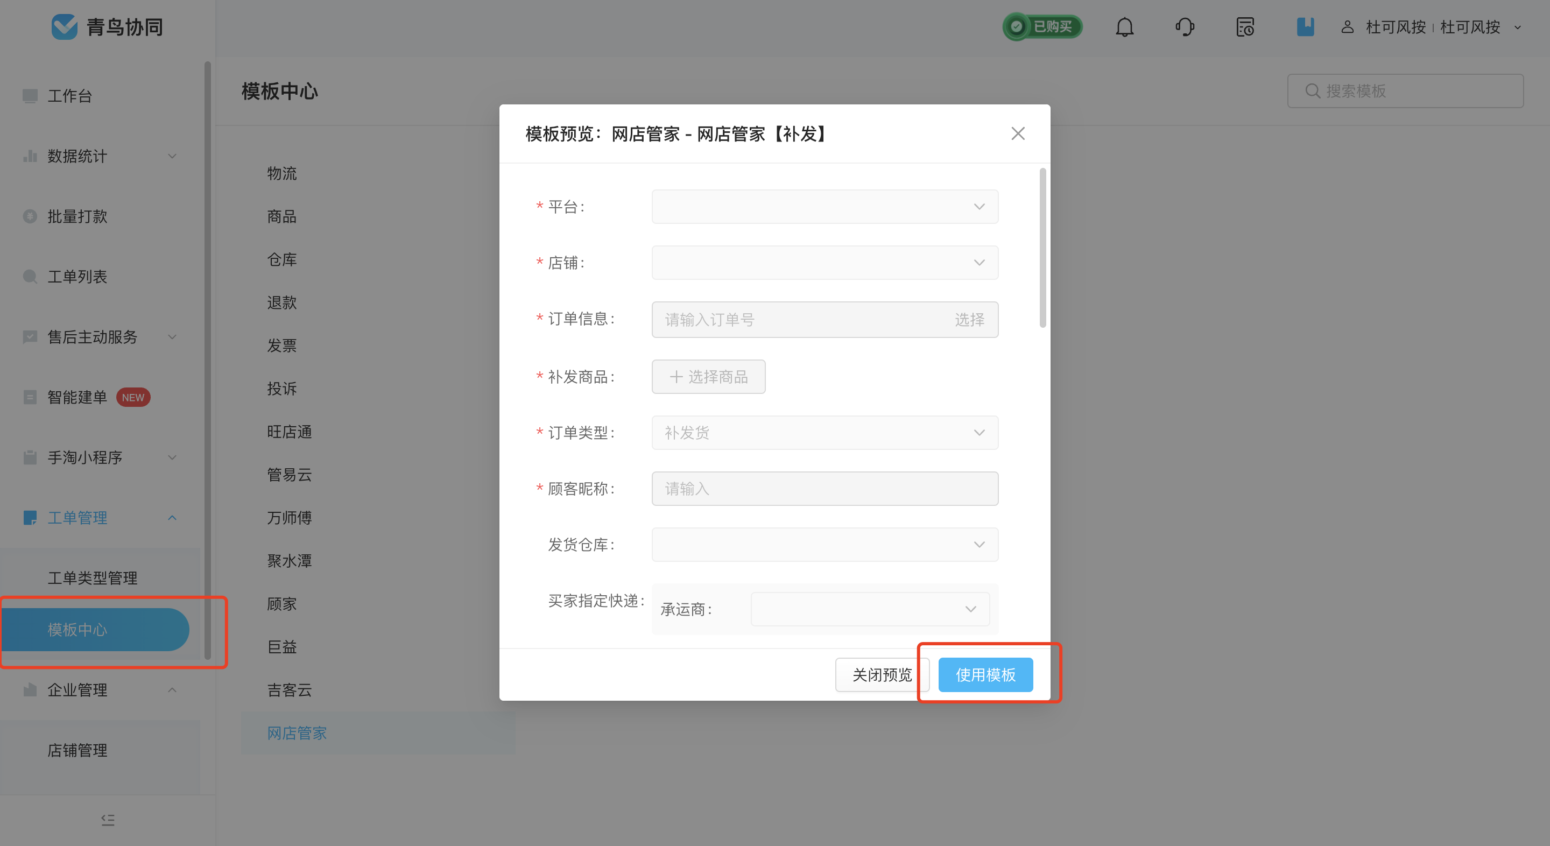Select the 仓库 template category
1550x846 pixels.
click(281, 259)
